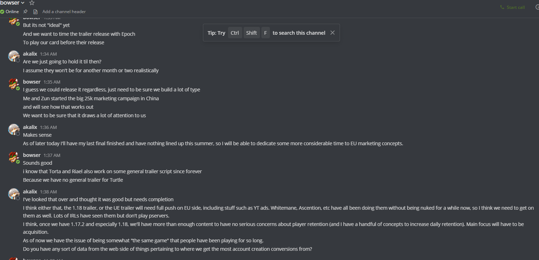Open channel files with the document icon
539x260 pixels.
pos(35,11)
